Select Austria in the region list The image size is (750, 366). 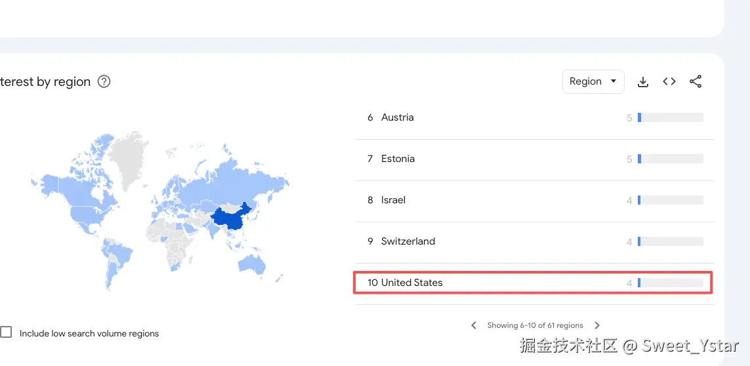397,117
